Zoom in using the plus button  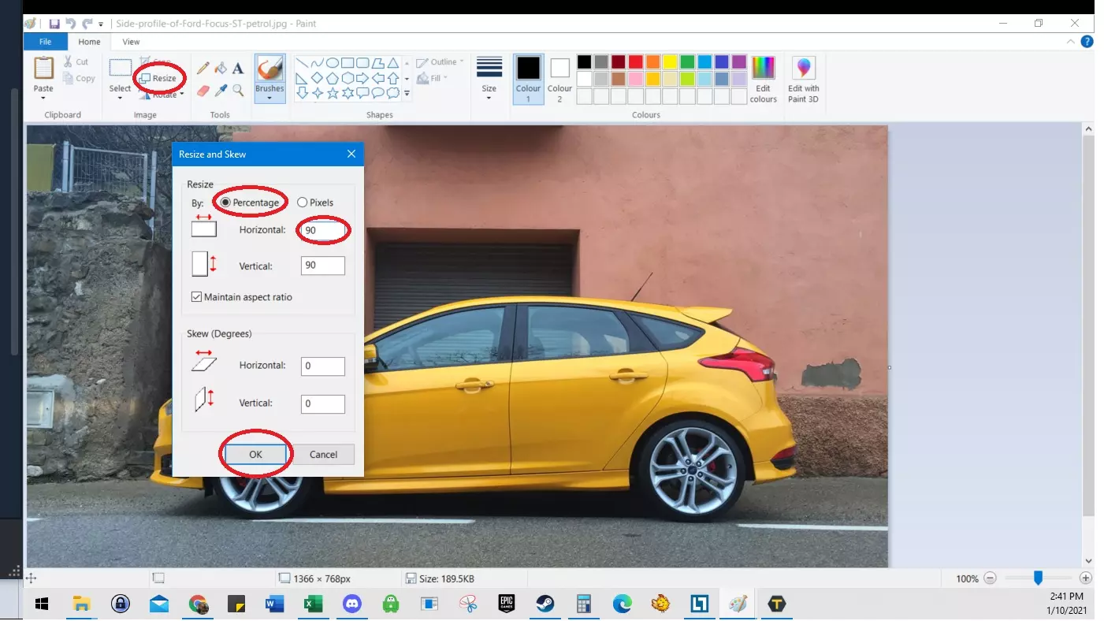click(x=1086, y=578)
